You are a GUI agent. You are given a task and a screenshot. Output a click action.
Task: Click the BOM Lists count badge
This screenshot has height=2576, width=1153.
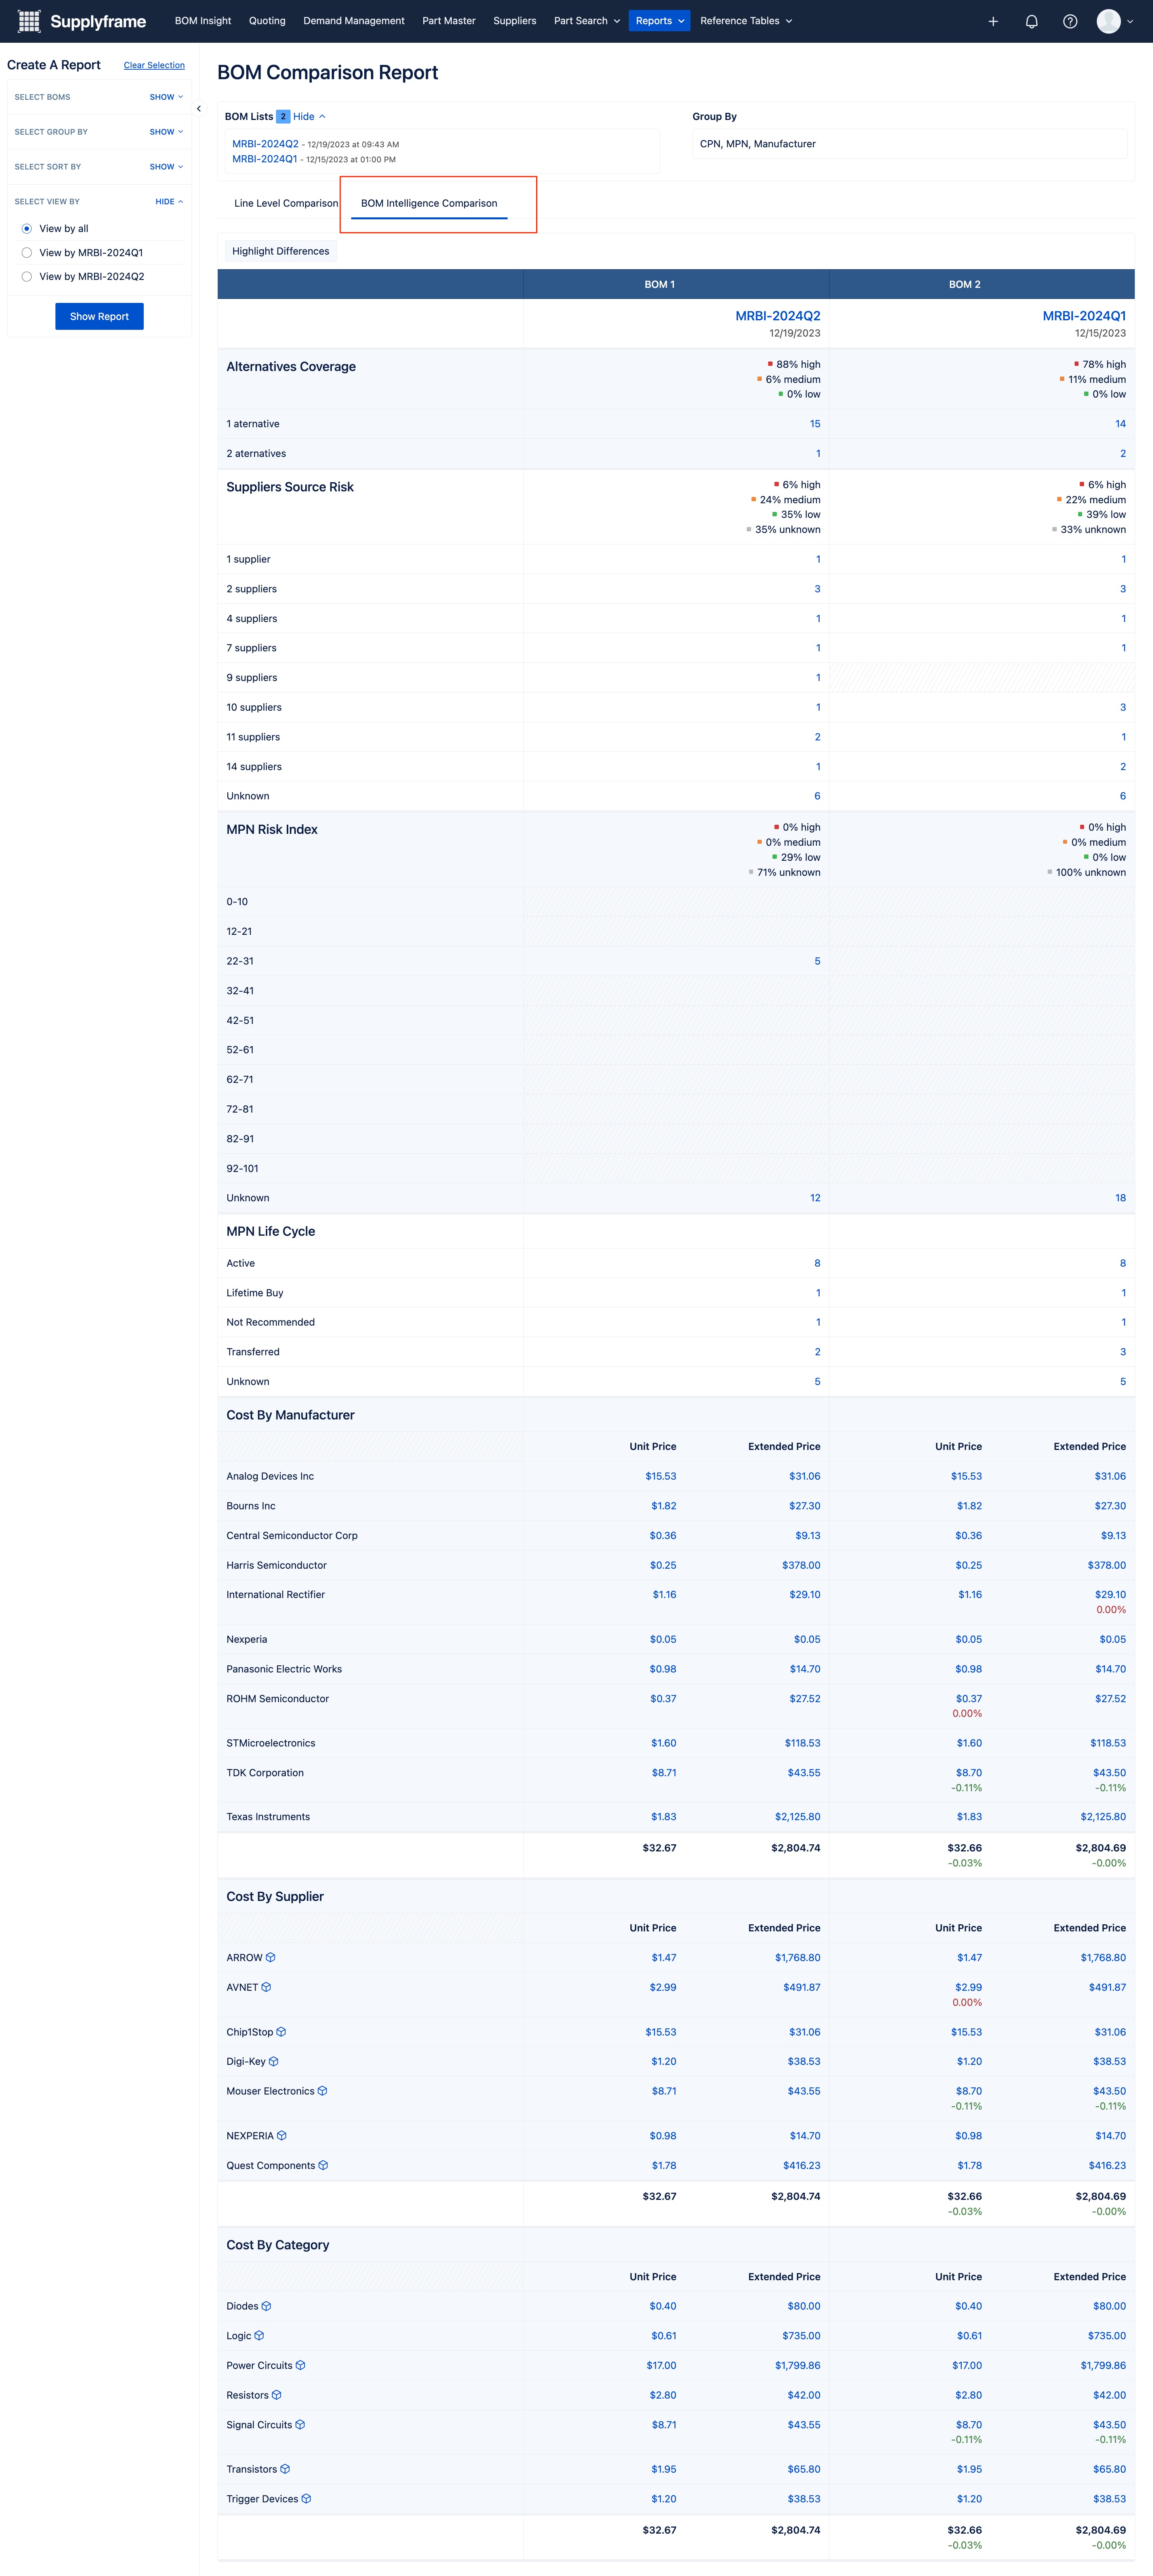(283, 117)
